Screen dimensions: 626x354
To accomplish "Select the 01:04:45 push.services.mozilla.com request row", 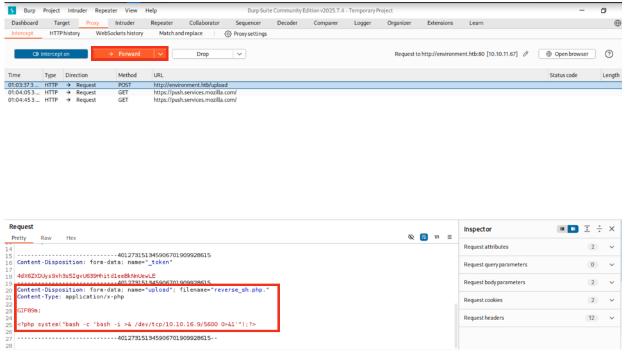I will click(x=313, y=100).
